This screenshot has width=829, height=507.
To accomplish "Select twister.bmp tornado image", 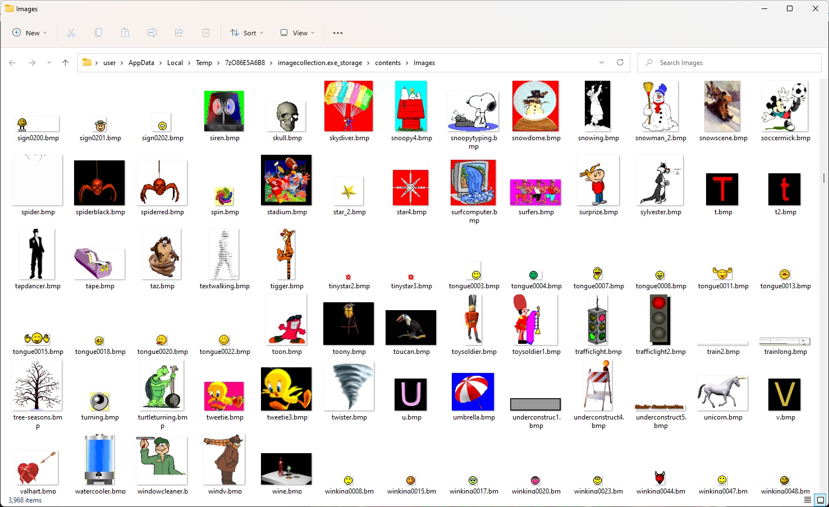I will pos(349,386).
